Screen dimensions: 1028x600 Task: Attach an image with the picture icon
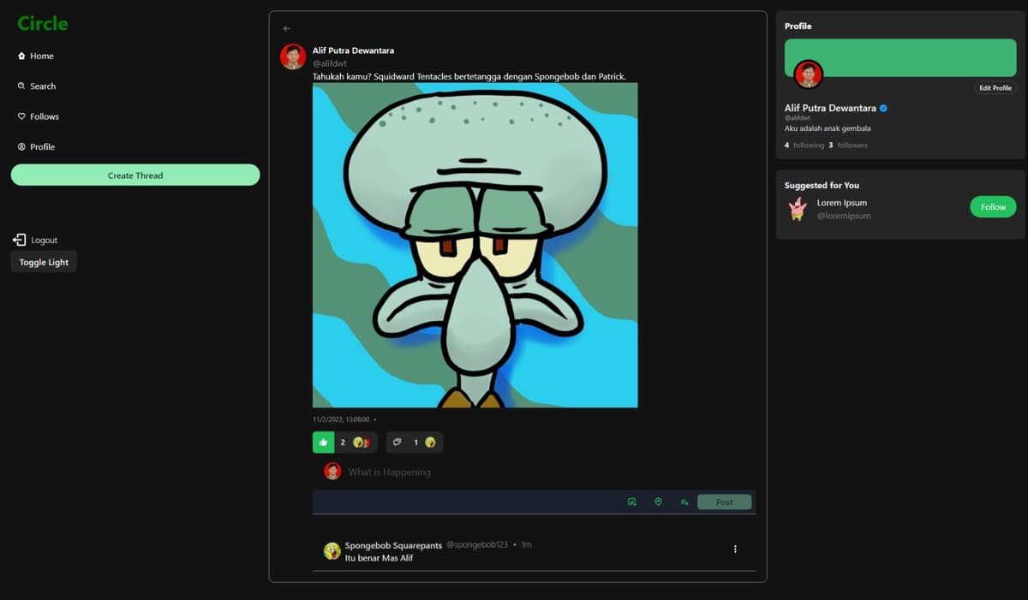632,502
